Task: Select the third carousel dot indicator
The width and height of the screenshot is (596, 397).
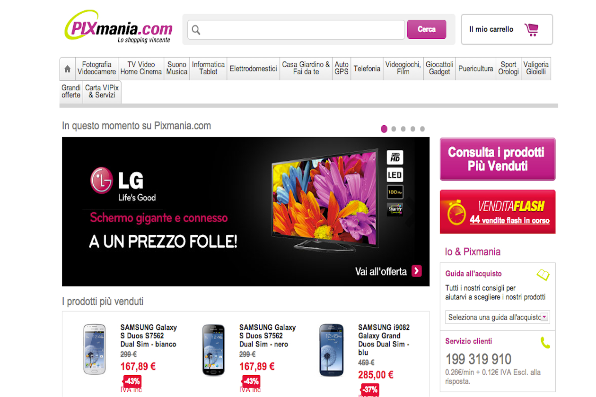Action: point(403,129)
